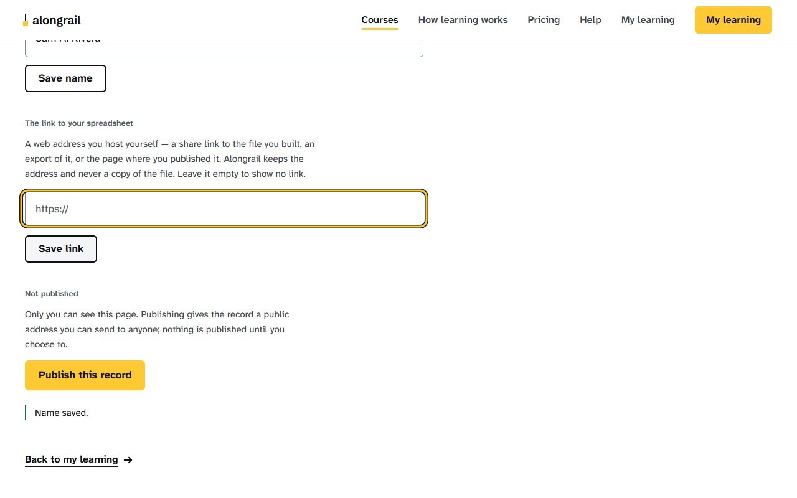Select the heading "The link to your spreadsheet"
This screenshot has width=797, height=498.
pos(79,123)
